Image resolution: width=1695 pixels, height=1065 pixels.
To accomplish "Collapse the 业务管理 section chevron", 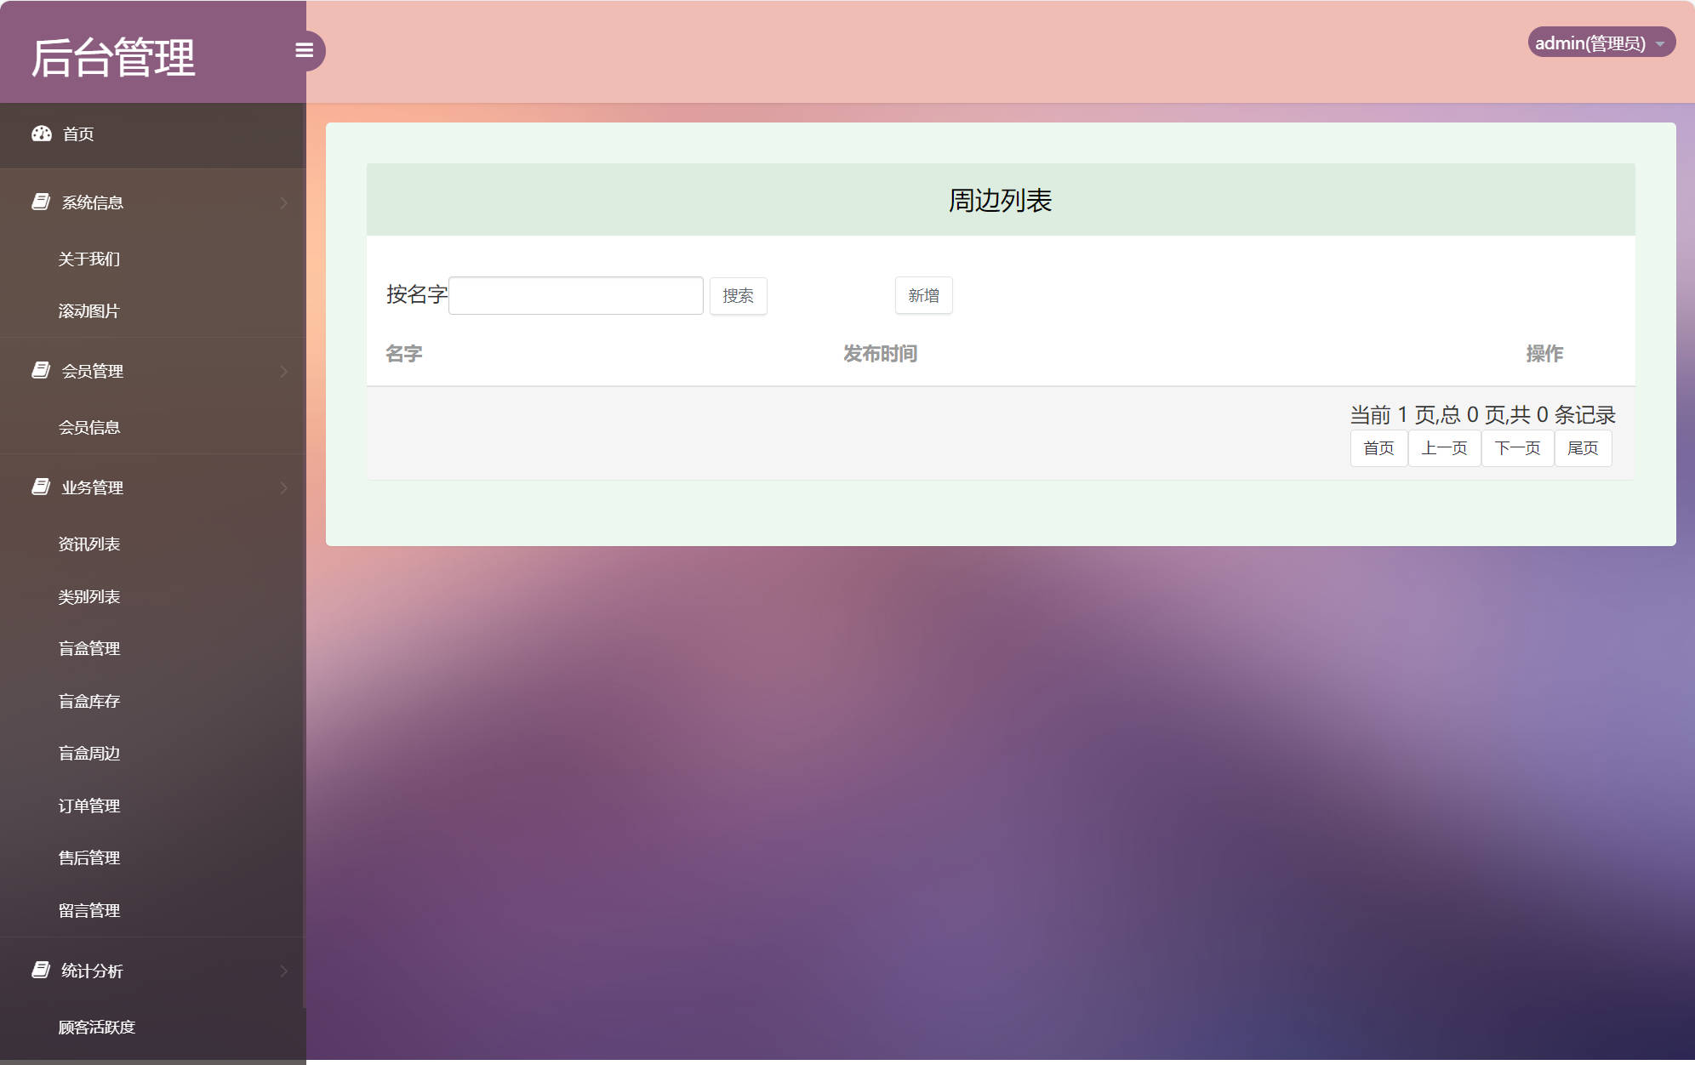I will tap(283, 487).
